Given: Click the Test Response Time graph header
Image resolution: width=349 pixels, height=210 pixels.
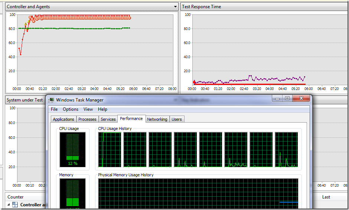Looking at the screenshot, I should tap(264, 7).
